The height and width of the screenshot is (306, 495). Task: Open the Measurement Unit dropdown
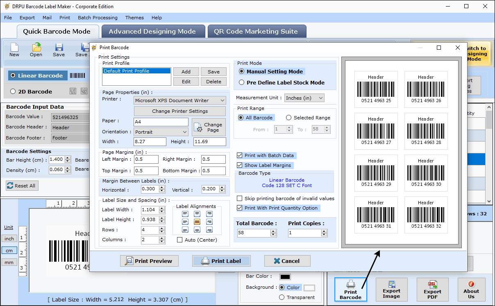(304, 98)
